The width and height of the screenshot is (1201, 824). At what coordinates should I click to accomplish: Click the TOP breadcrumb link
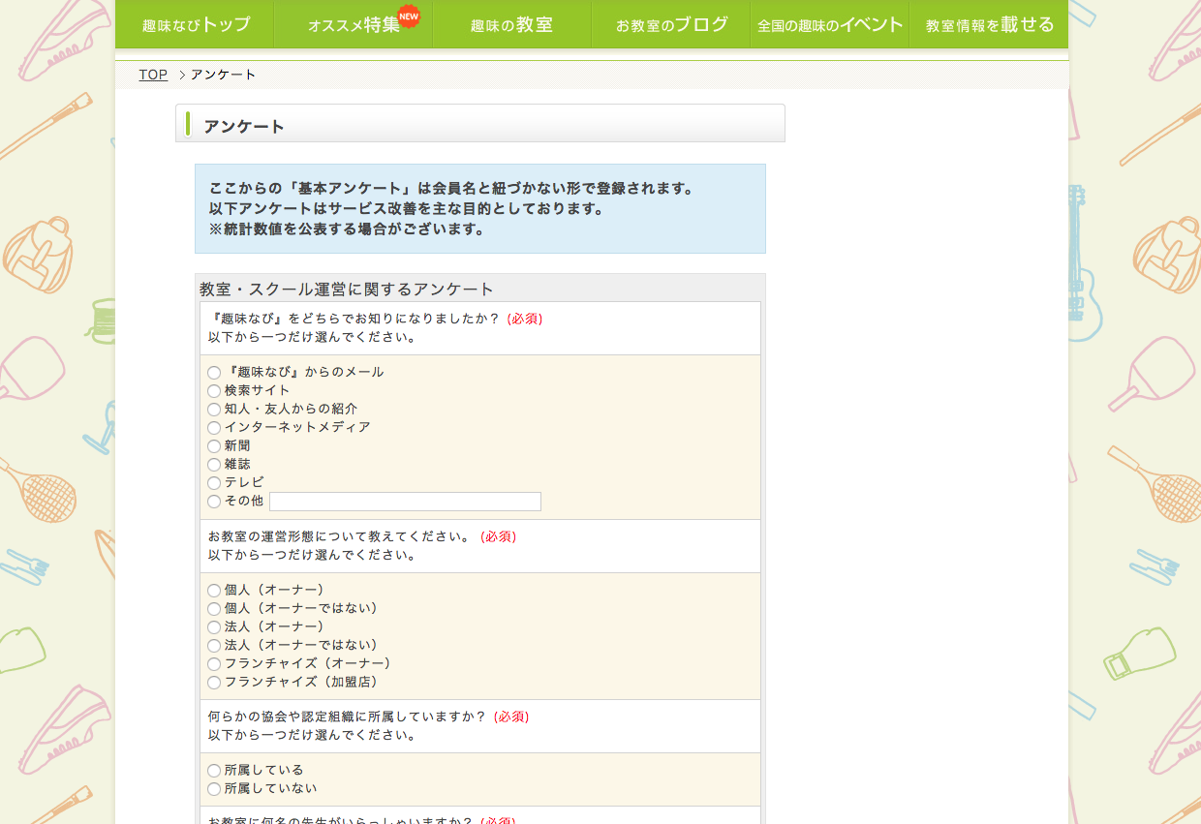pyautogui.click(x=153, y=75)
